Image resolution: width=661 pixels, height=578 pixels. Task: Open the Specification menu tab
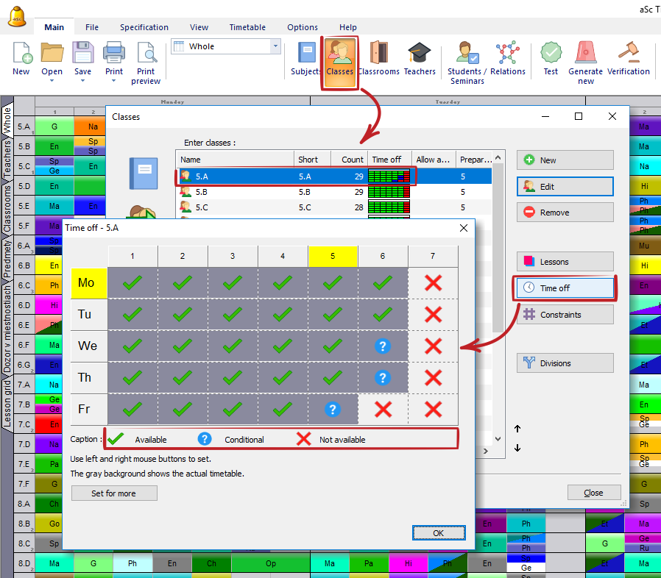pos(144,27)
